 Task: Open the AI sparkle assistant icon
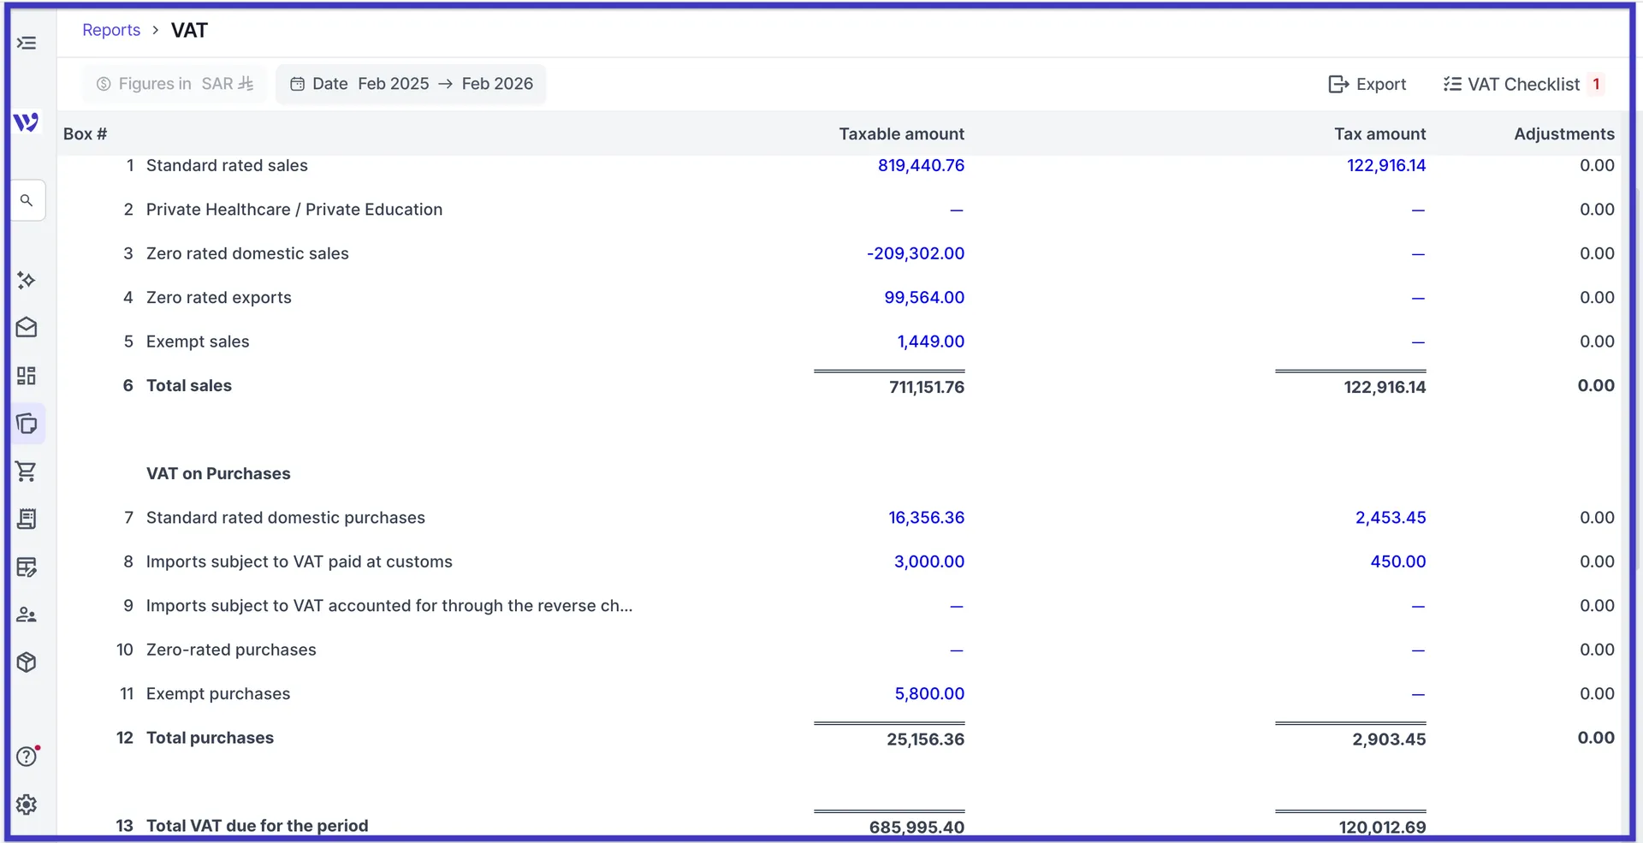pos(27,280)
